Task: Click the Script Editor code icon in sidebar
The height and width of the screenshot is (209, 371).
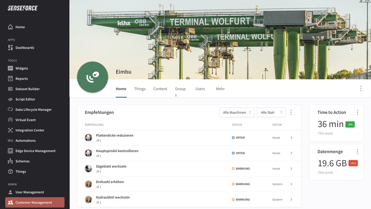Action: (x=10, y=99)
